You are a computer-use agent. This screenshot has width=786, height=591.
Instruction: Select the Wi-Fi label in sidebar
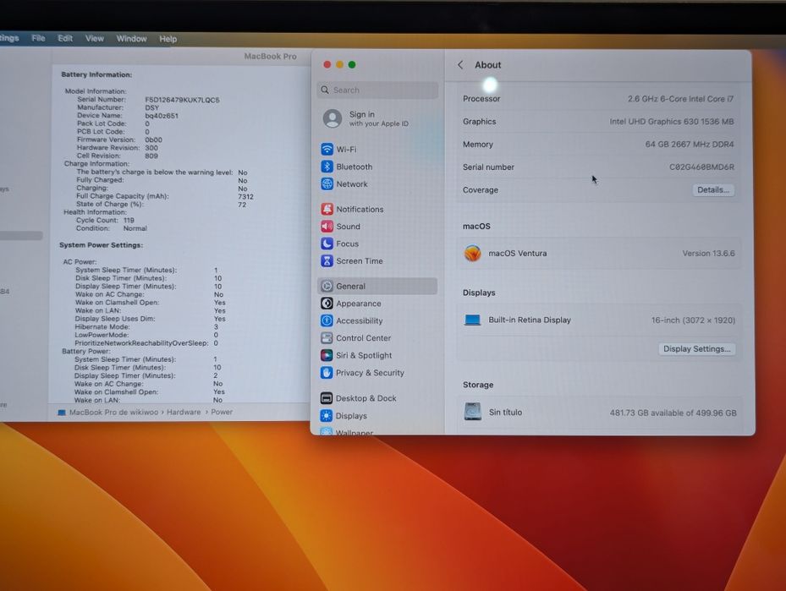pyautogui.click(x=346, y=150)
